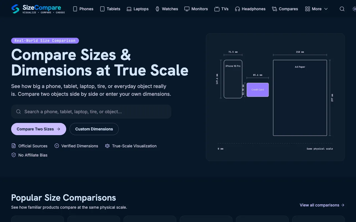
Task: Click the Custom Dimensions button
Action: click(x=94, y=129)
